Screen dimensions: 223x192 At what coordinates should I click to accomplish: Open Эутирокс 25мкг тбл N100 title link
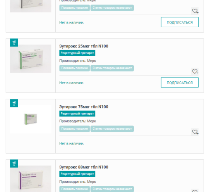point(84,46)
